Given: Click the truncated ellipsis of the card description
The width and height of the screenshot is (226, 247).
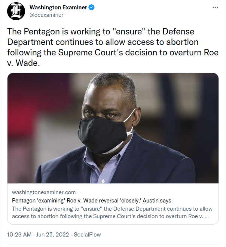Looking at the screenshot, I should tap(207, 216).
